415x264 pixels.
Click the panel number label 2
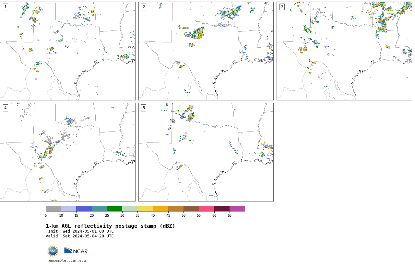pyautogui.click(x=144, y=7)
